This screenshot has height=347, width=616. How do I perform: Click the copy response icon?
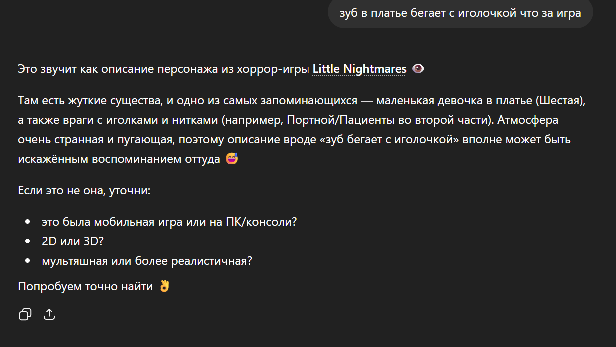pos(25,314)
